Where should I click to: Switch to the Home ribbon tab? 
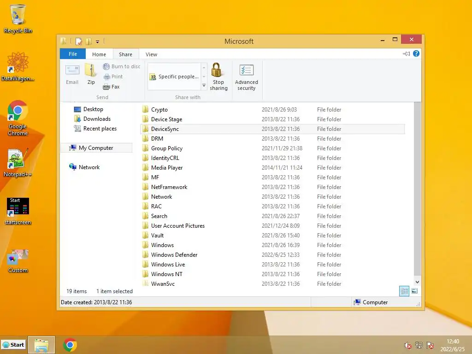[99, 54]
